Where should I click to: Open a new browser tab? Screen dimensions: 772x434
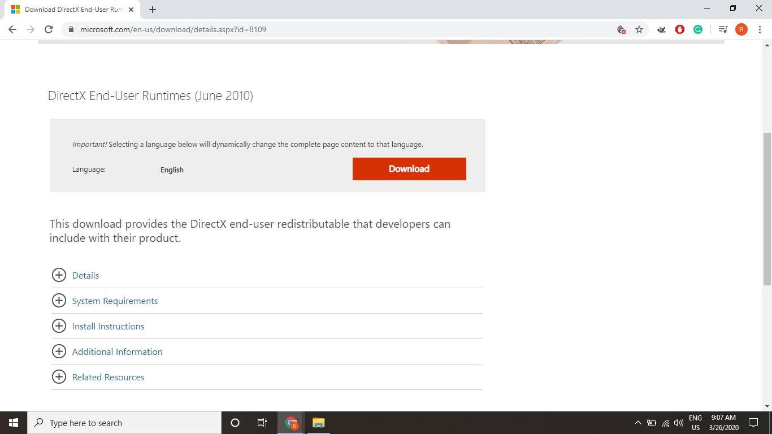tap(153, 10)
